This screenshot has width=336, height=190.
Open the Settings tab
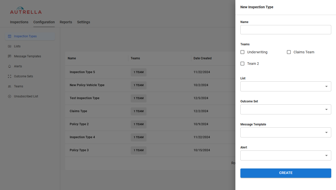coord(84,22)
